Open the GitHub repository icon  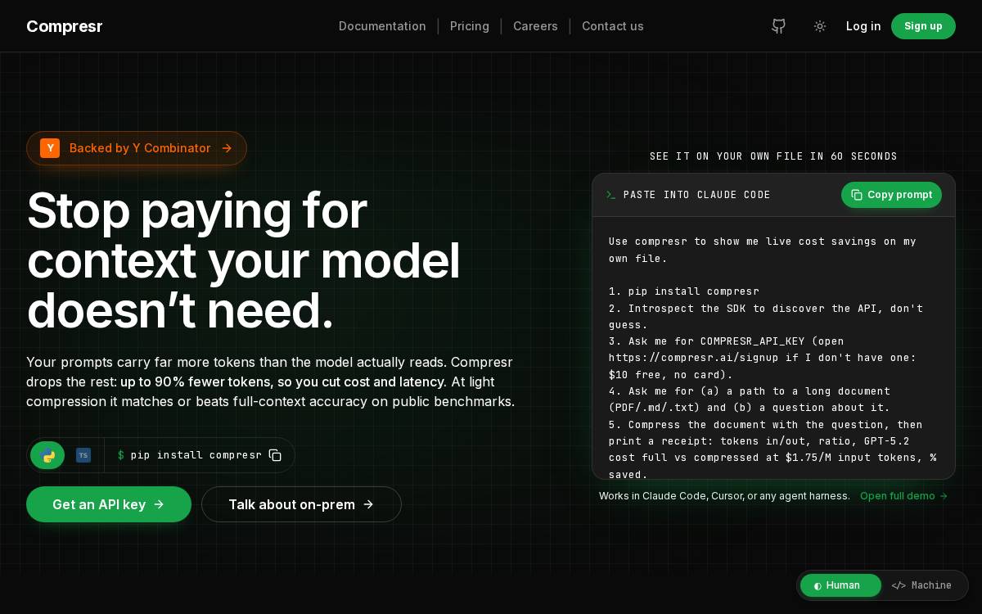[x=778, y=26]
